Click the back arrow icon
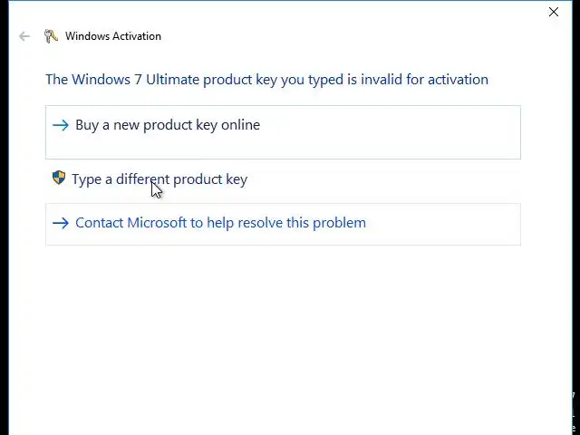The image size is (580, 435). click(24, 36)
